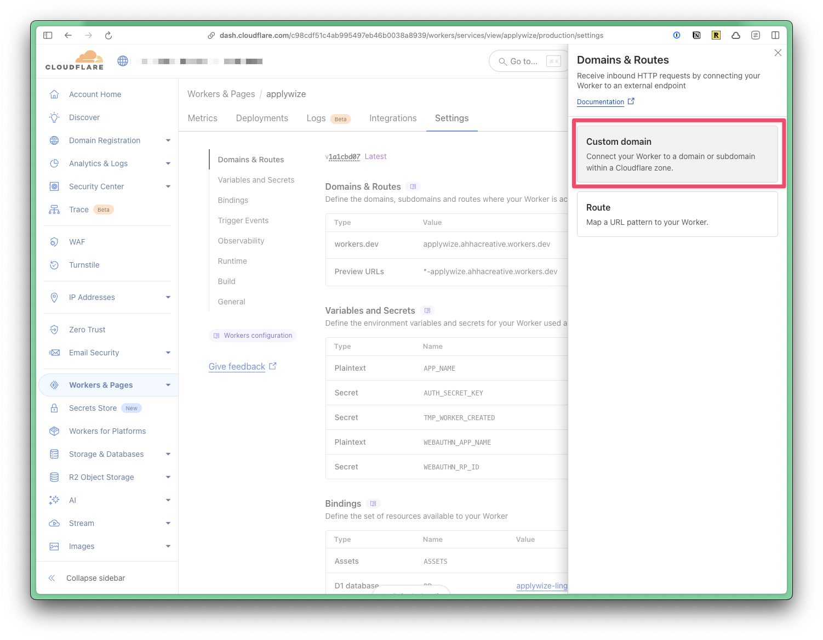This screenshot has width=823, height=640.
Task: Toggle the browser sidebar icon
Action: (48, 36)
